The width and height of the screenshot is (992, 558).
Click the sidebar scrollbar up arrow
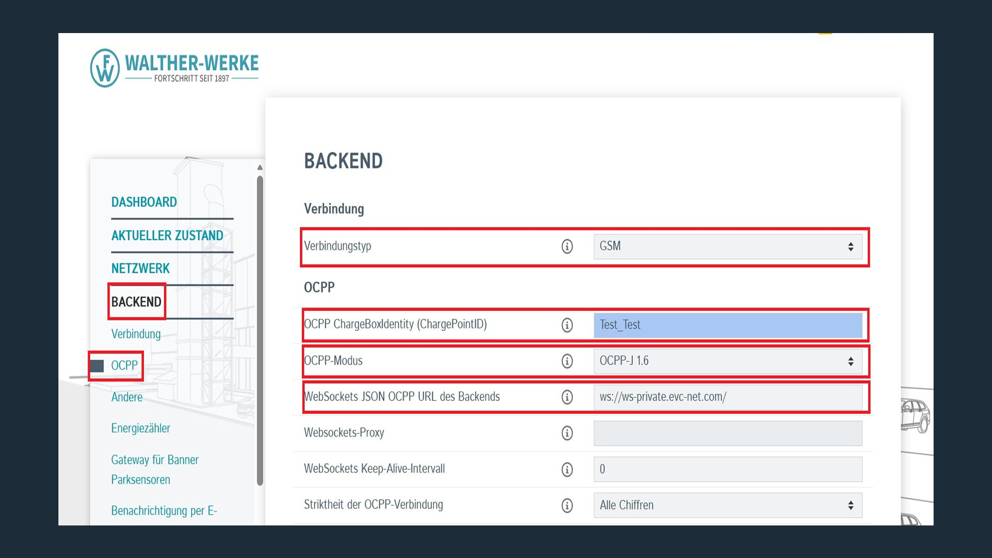[x=260, y=167]
